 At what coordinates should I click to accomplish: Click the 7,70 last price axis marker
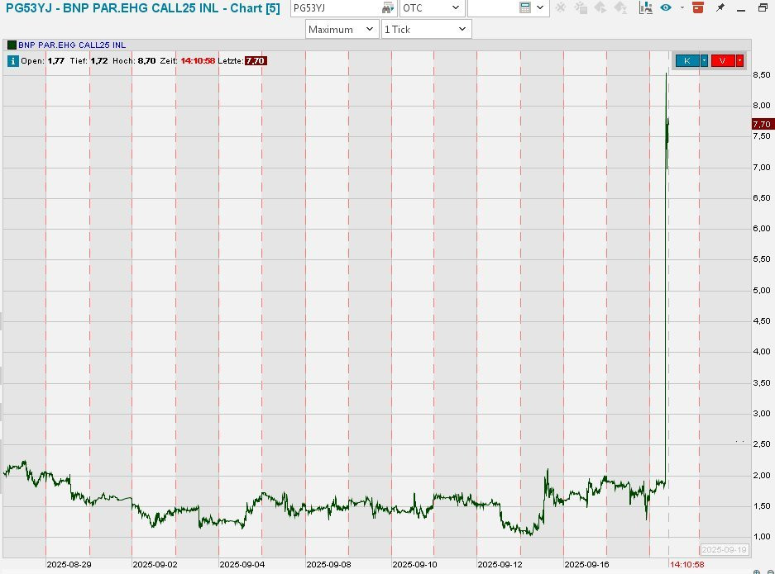(762, 124)
